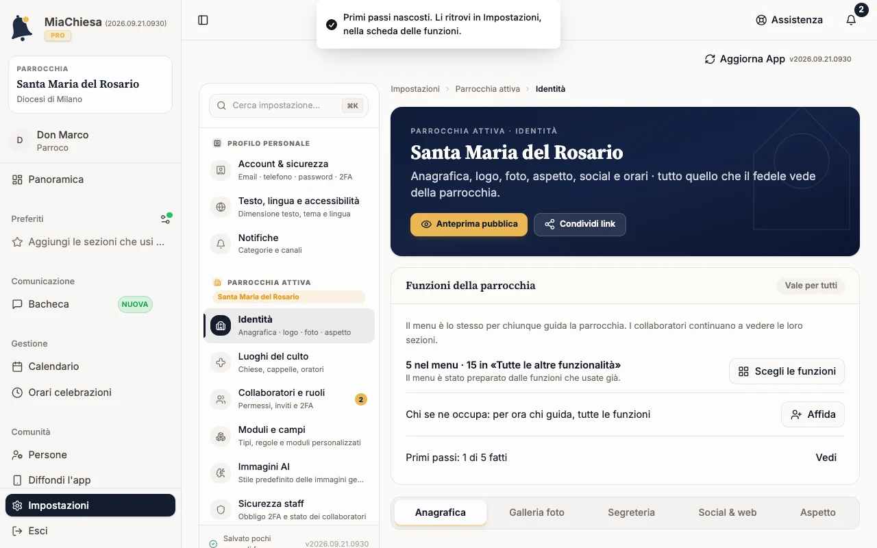Click the Primi passi nascosti toast checkmark
This screenshot has height=548, width=877.
pyautogui.click(x=332, y=25)
